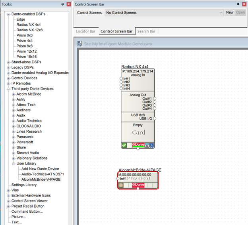The width and height of the screenshot is (248, 225).
Task: Click the blue settings icon on Radius NX 4x4
Action: coord(152,145)
